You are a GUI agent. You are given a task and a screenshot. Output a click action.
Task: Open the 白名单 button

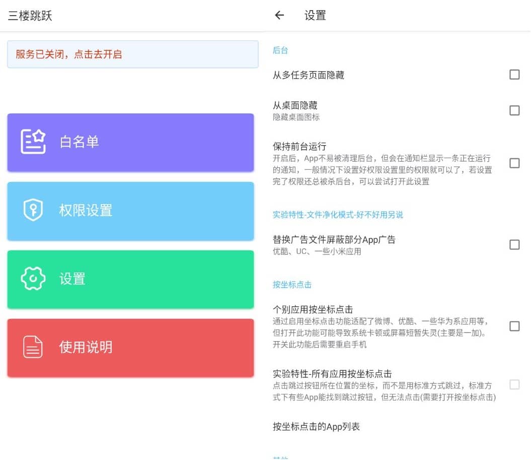130,142
